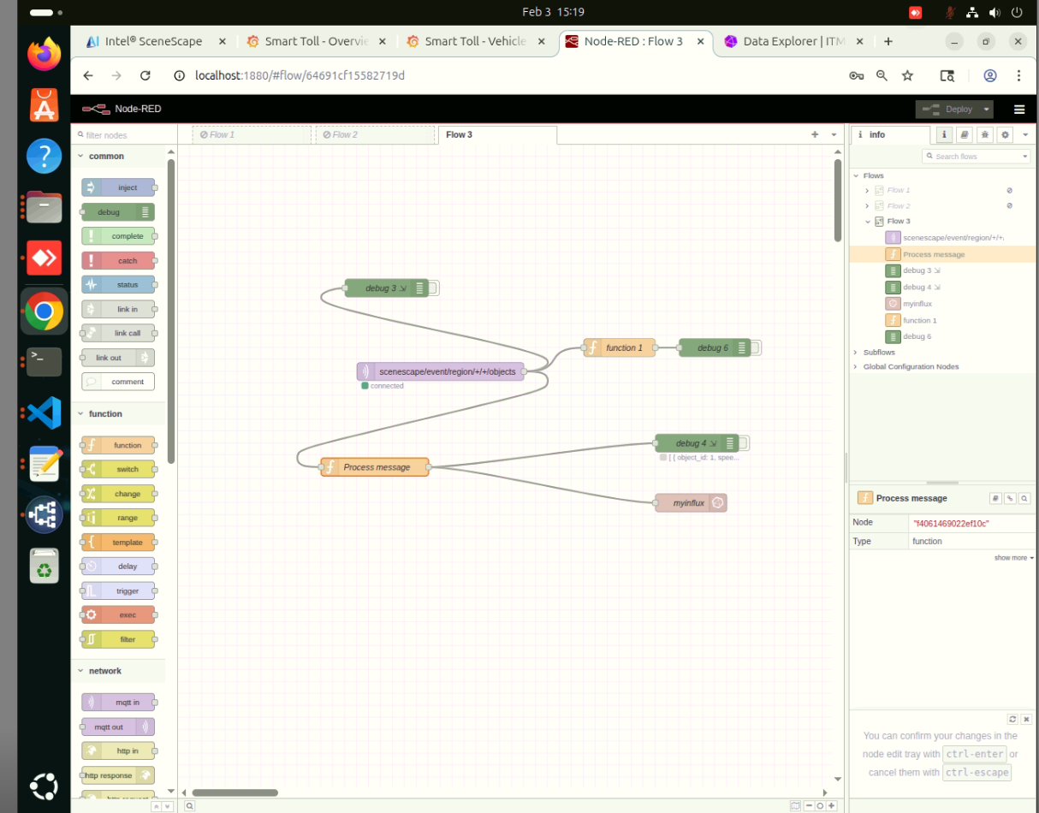Click the Deploy button
The height and width of the screenshot is (813, 1039).
coord(953,109)
